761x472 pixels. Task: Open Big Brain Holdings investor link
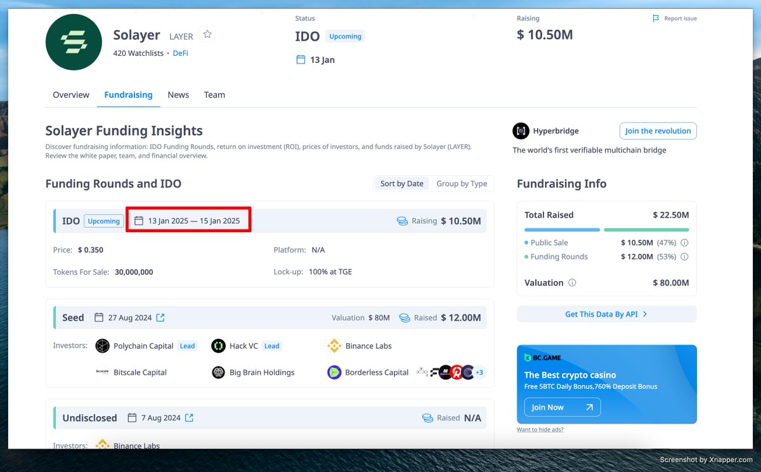(x=262, y=372)
